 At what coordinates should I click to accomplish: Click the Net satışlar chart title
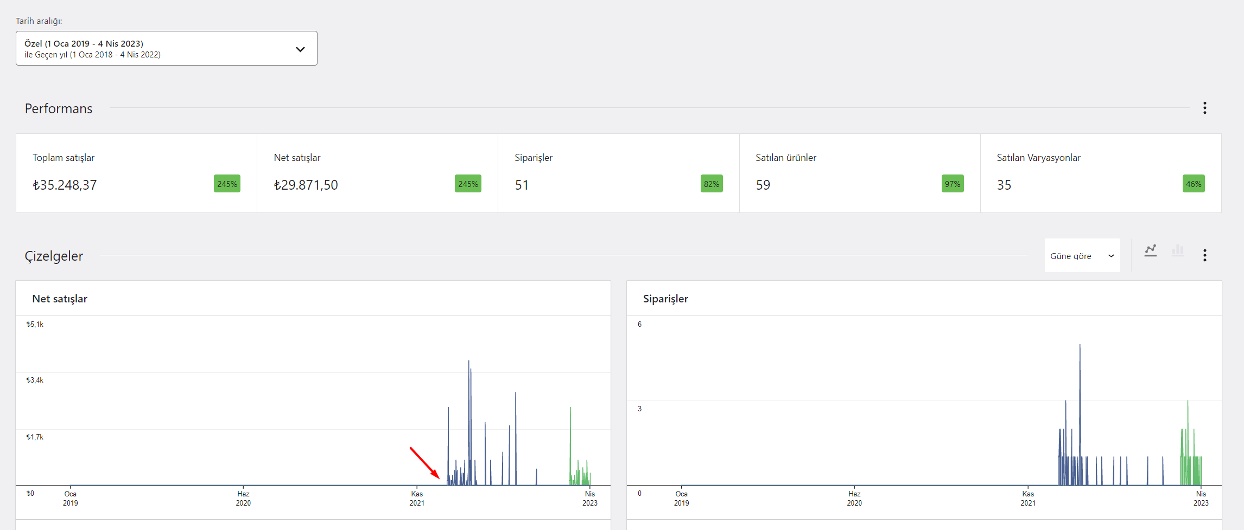point(60,299)
